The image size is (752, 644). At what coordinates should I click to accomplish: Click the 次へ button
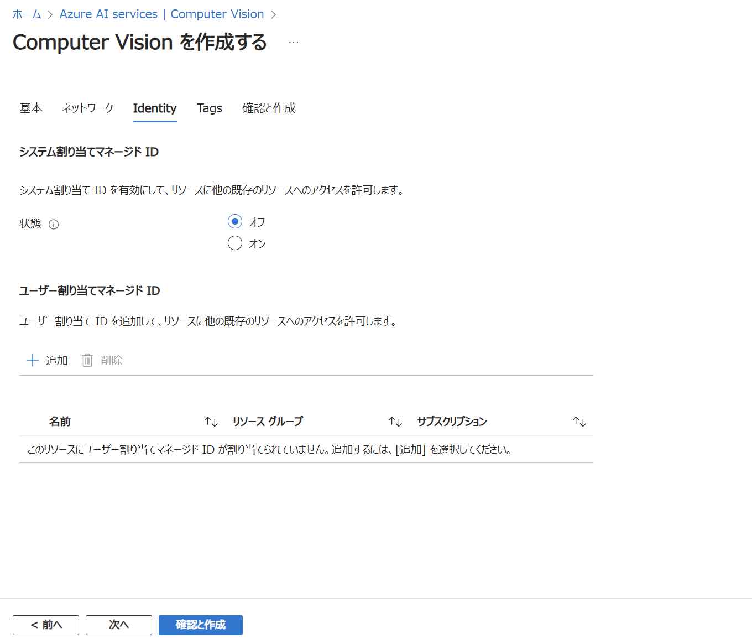(119, 625)
